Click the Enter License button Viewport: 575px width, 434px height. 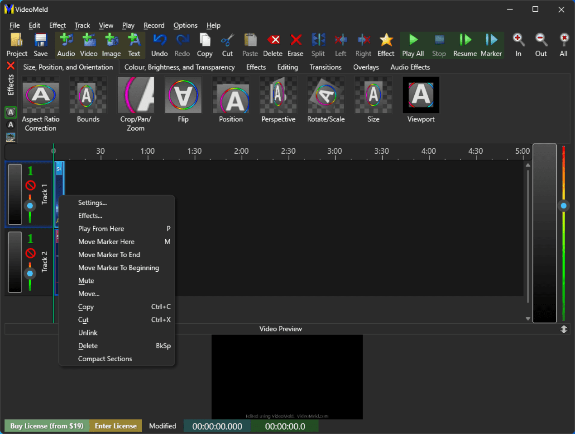(116, 426)
